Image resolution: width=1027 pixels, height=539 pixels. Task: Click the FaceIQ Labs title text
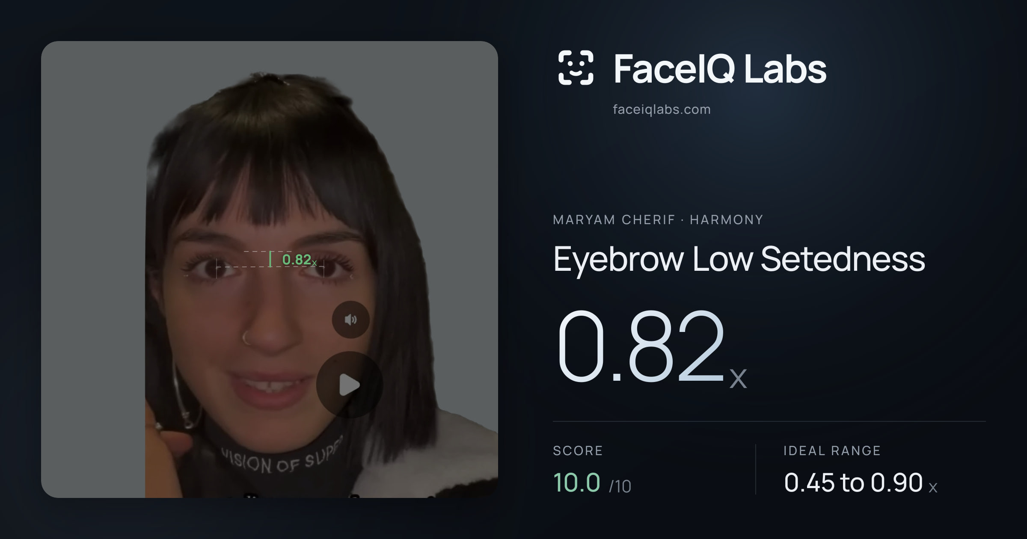[720, 68]
